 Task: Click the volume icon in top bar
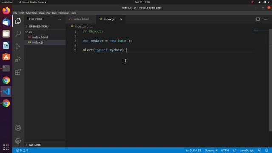260,2
